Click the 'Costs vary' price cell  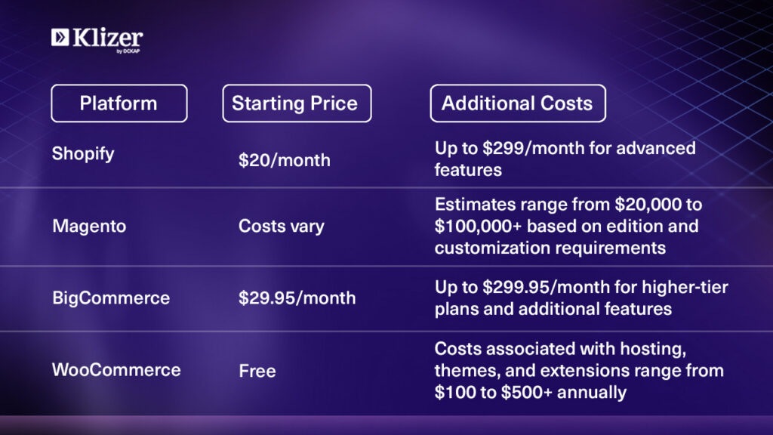[279, 226]
